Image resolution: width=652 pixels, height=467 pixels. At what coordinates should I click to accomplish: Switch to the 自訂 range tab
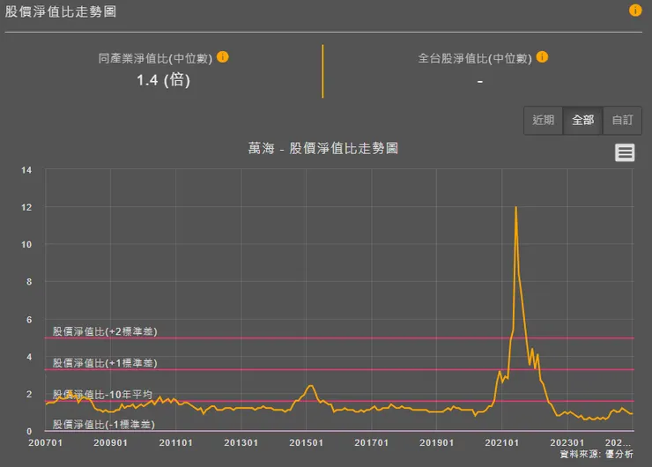pyautogui.click(x=622, y=120)
